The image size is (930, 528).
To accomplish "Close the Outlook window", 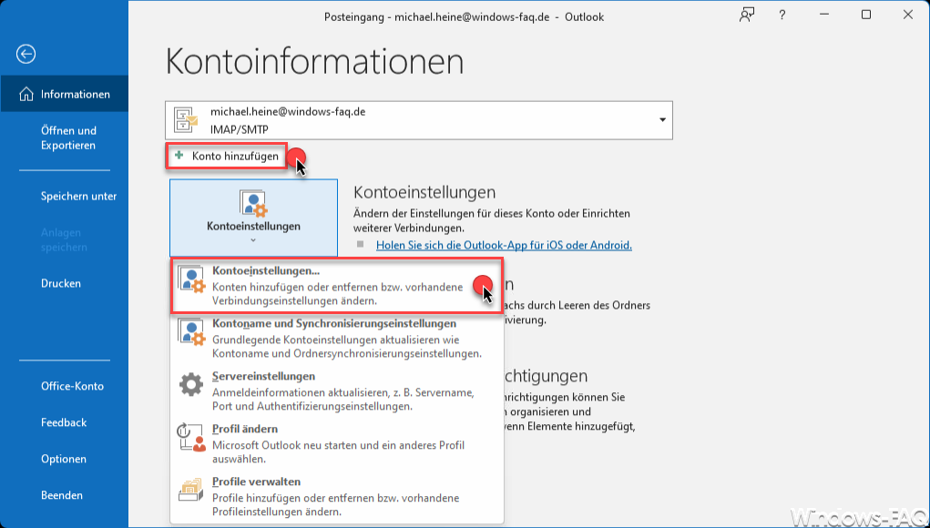I will point(907,15).
